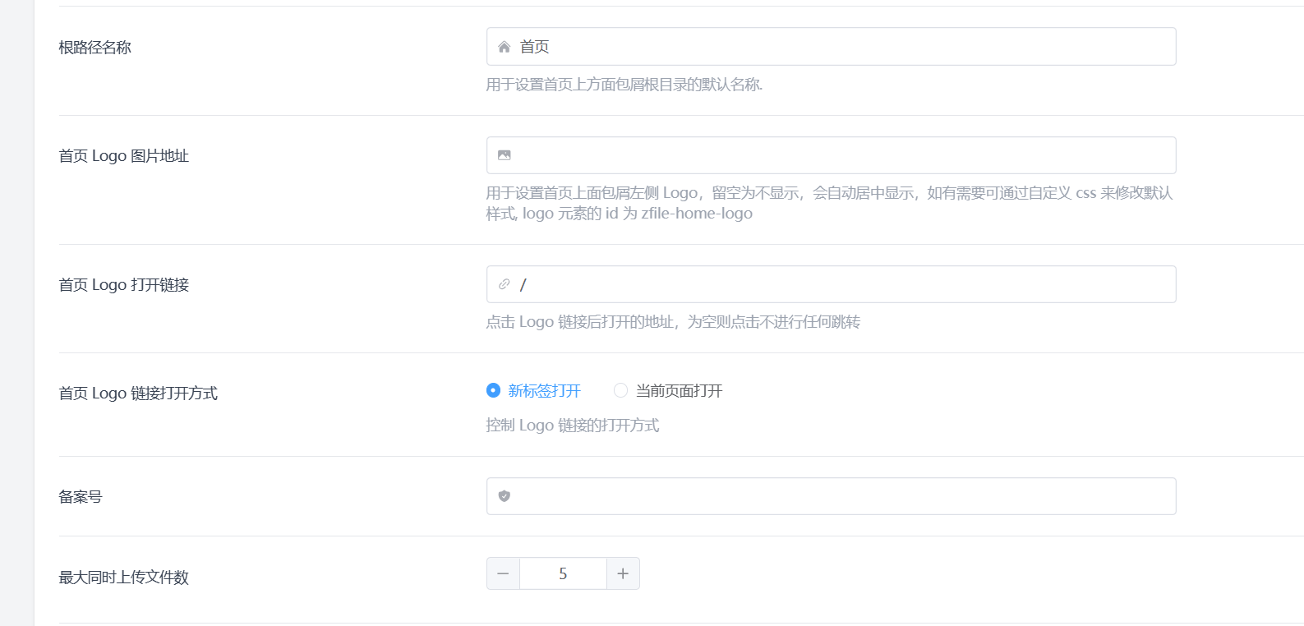This screenshot has width=1304, height=626.
Task: Click the 首页 Logo 链接打开方式 label
Action: pyautogui.click(x=138, y=394)
